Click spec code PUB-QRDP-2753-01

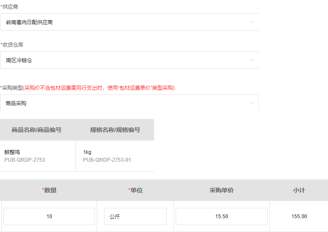click(x=107, y=160)
